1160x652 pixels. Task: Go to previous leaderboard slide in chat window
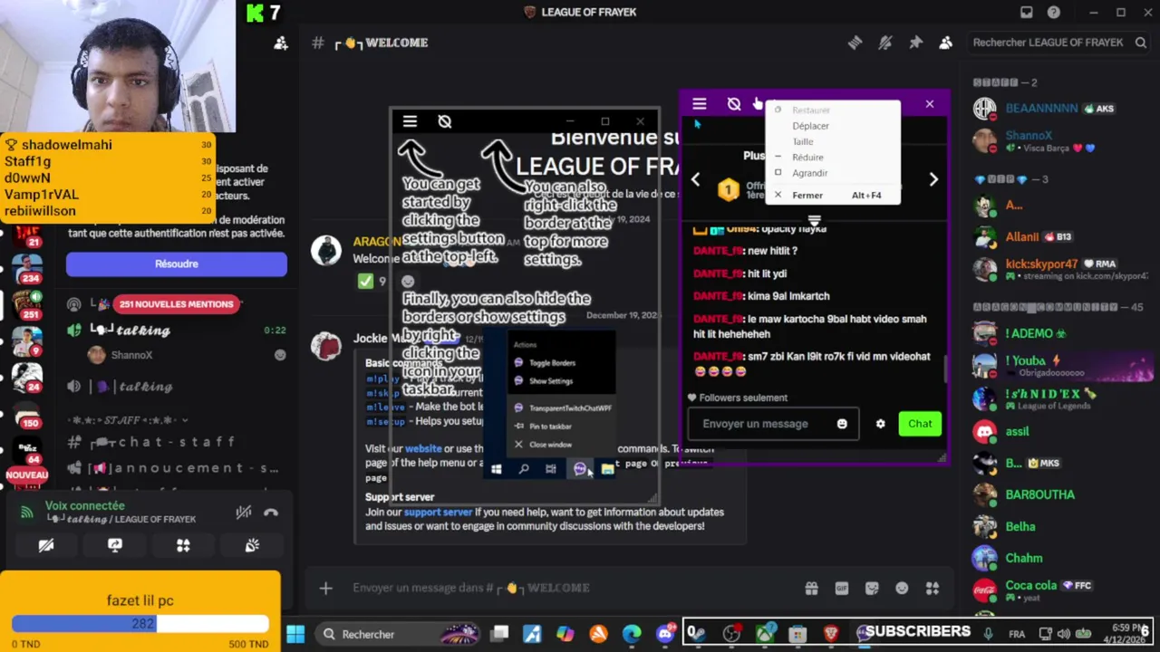tap(695, 179)
